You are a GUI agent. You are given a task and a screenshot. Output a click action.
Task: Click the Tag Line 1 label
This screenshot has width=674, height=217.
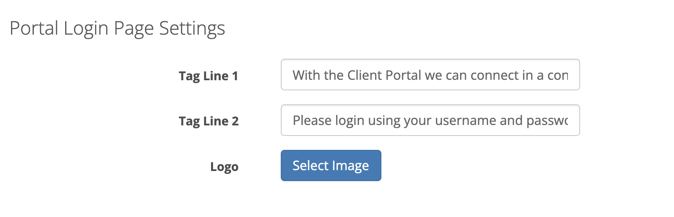[208, 76]
